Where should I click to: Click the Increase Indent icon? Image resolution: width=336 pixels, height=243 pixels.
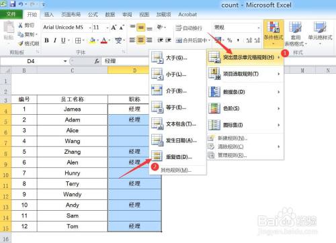(x=168, y=40)
